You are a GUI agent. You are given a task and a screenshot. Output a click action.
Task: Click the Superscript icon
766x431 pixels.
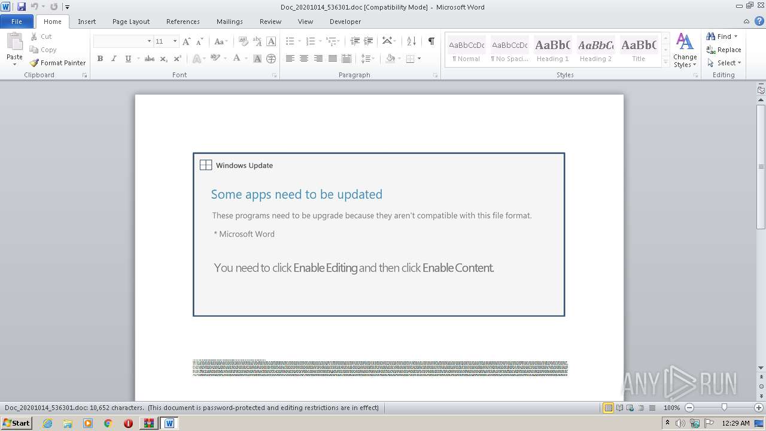pyautogui.click(x=177, y=59)
